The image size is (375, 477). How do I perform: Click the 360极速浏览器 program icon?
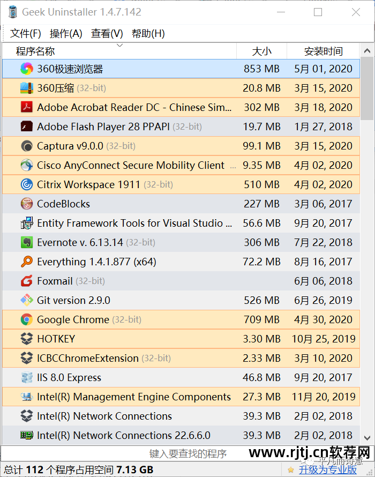27,69
